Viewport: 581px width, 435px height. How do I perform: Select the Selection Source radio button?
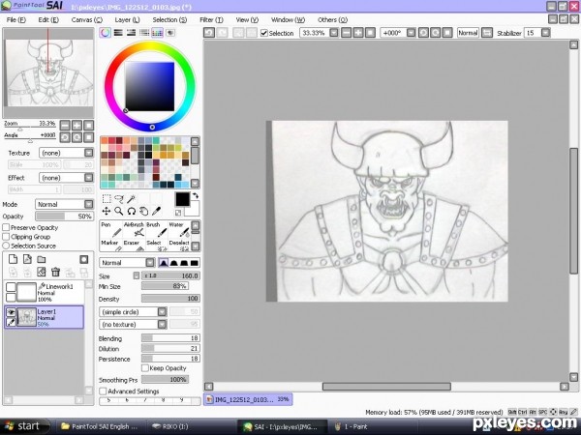click(x=6, y=246)
